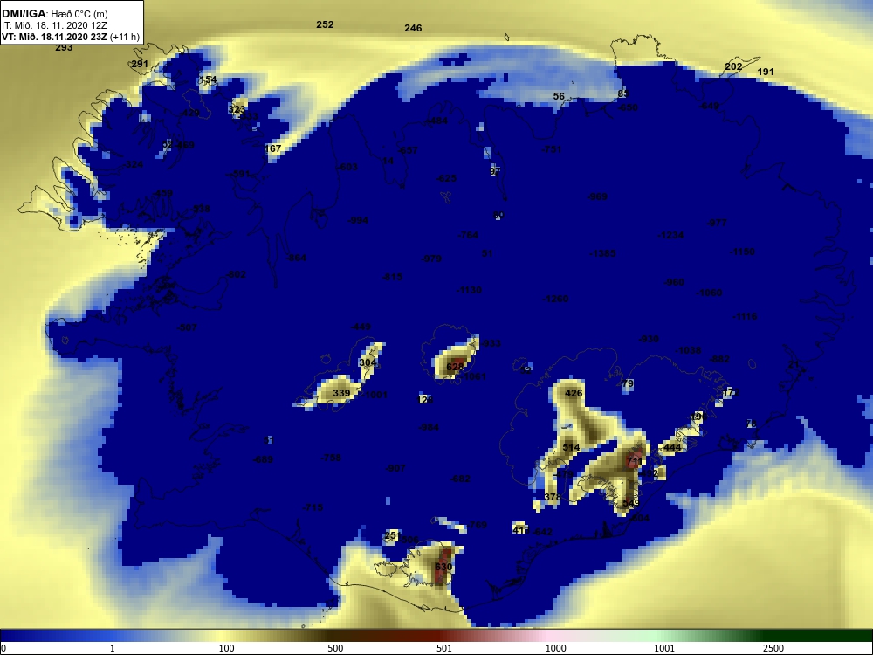Select the value 252 at the top of the map
873x655 pixels.
click(325, 24)
